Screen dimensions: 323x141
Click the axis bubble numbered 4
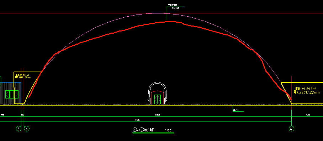pyautogui.click(x=291, y=129)
